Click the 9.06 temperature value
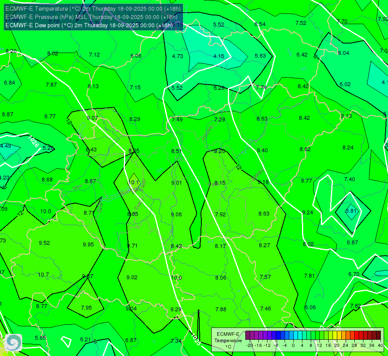This screenshot has height=356, width=388. coord(176,214)
